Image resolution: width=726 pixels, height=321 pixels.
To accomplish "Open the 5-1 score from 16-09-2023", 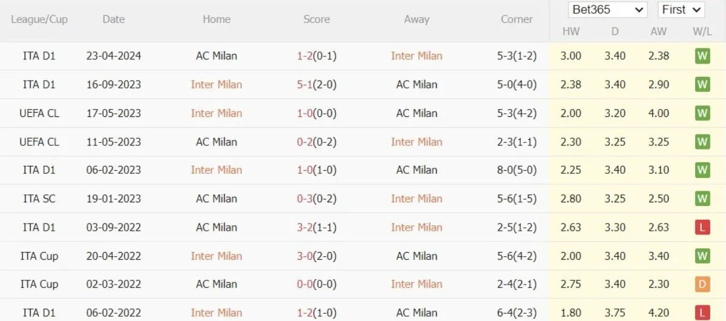I will [x=304, y=85].
